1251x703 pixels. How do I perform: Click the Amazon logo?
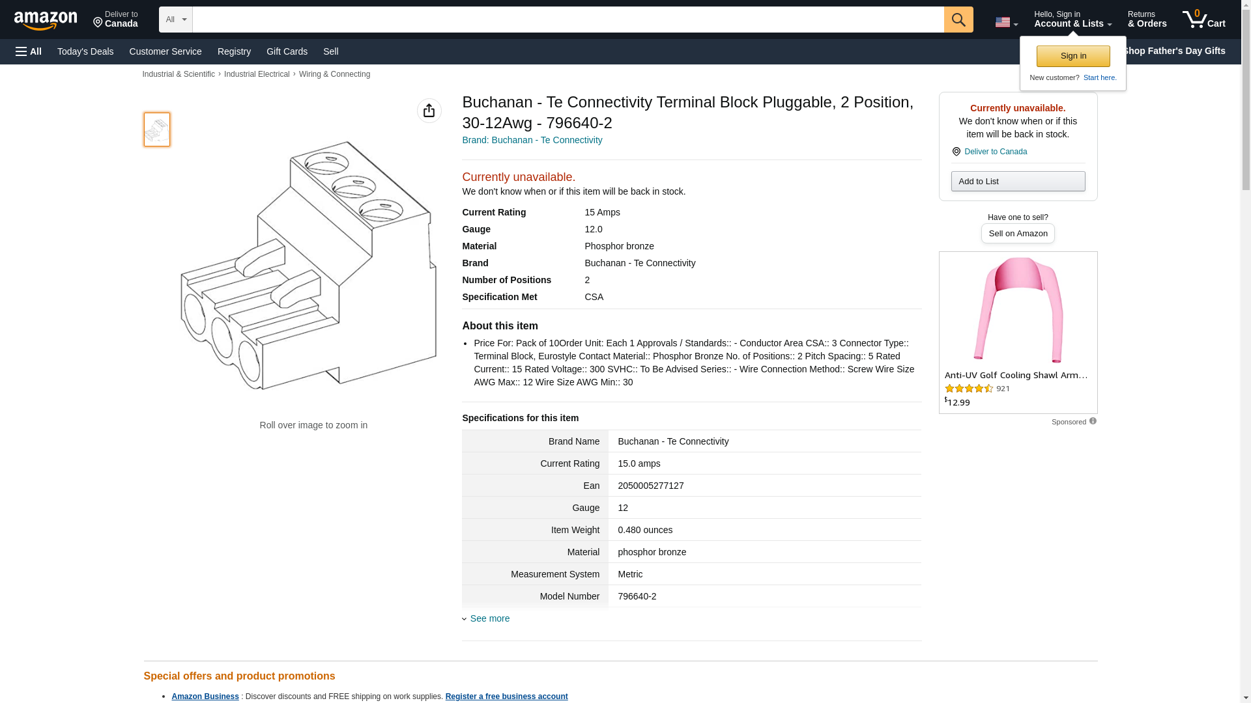tap(46, 20)
